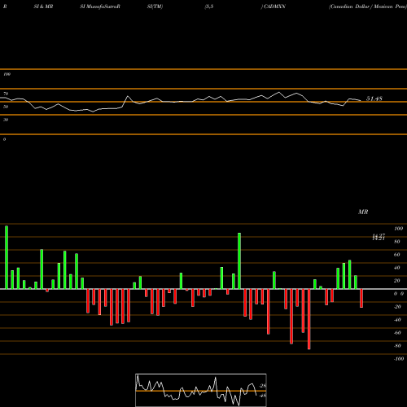The height and width of the screenshot is (407, 407).
Task: Click MR axis label -40
Action: pos(397,320)
